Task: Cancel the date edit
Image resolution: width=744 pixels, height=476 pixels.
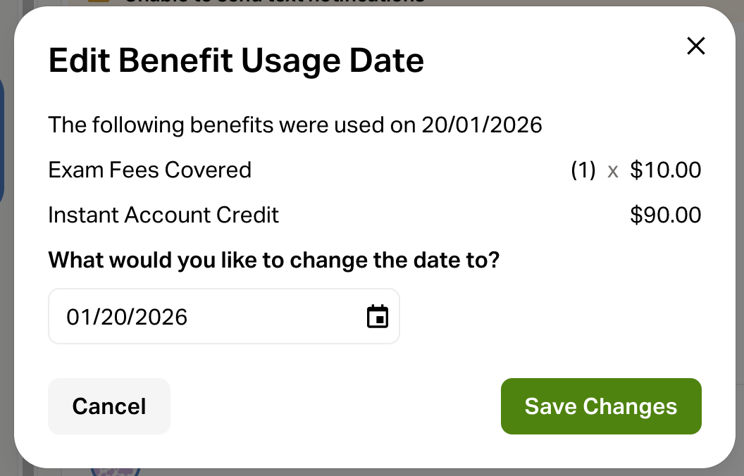Action: tap(109, 406)
